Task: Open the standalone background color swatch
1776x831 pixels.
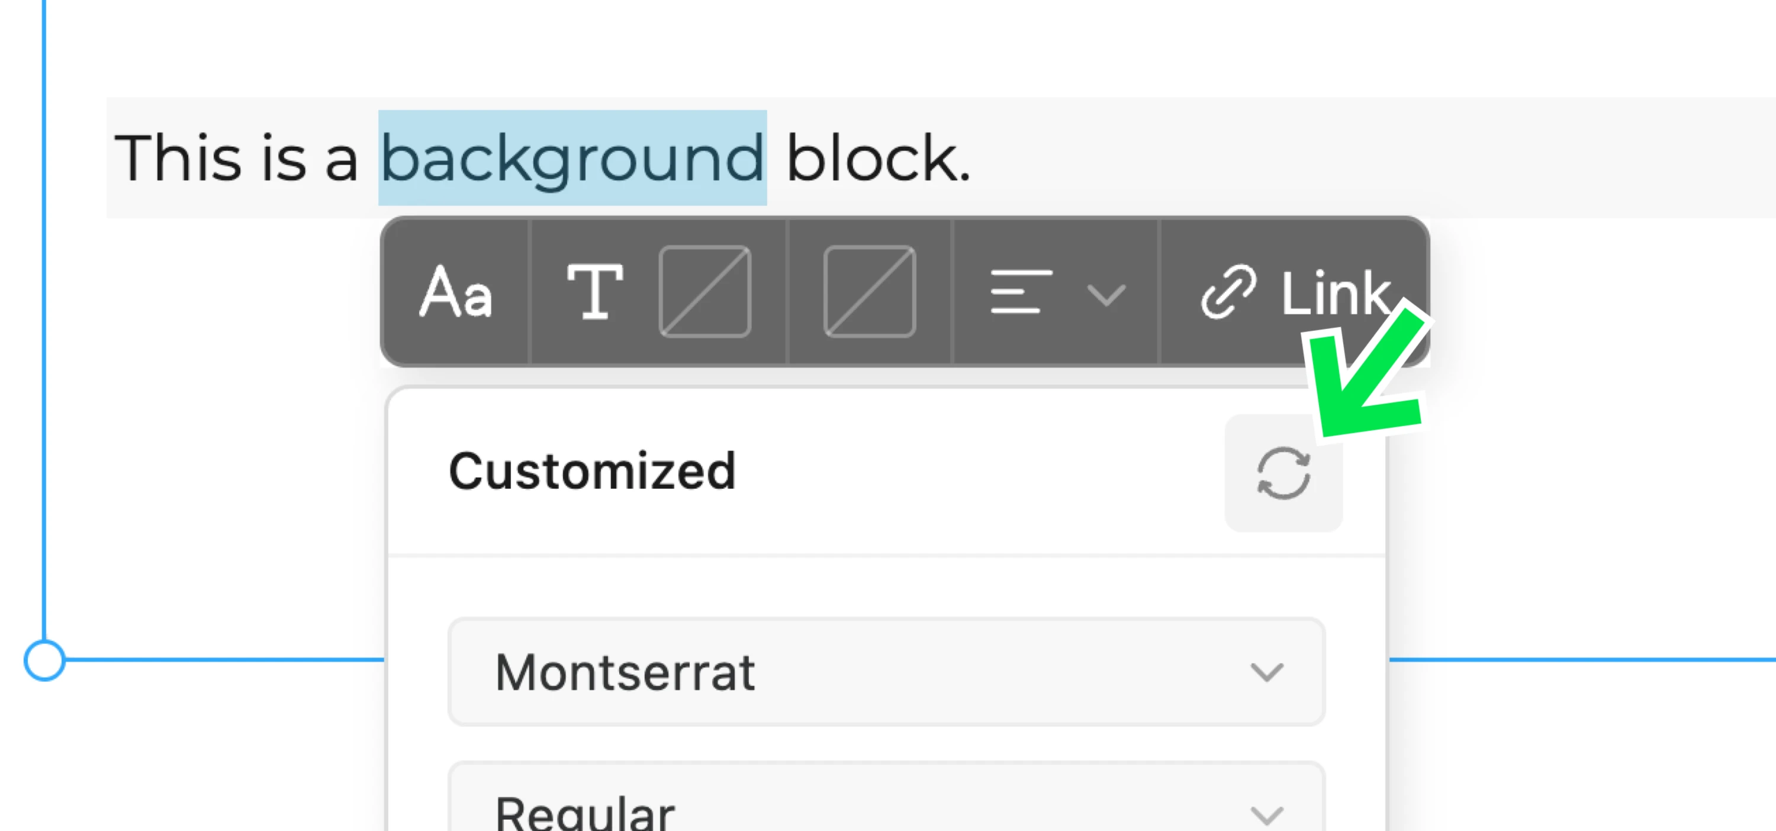Action: pos(870,292)
